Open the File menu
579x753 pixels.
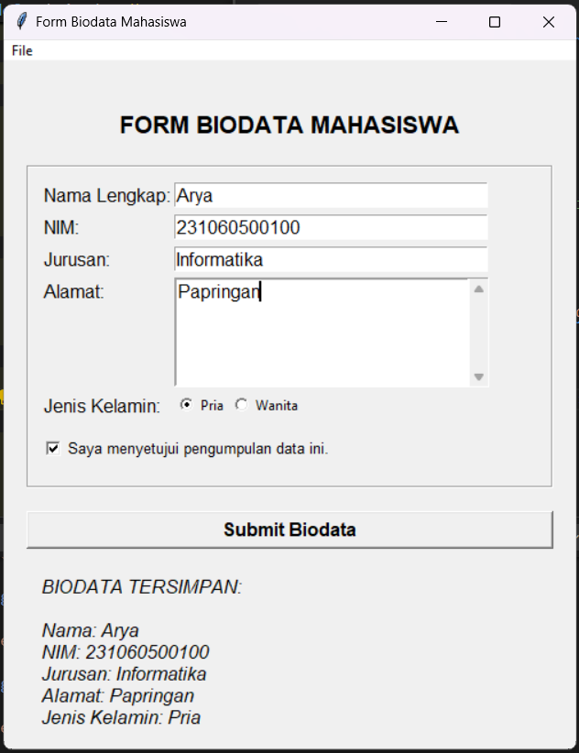pyautogui.click(x=21, y=50)
